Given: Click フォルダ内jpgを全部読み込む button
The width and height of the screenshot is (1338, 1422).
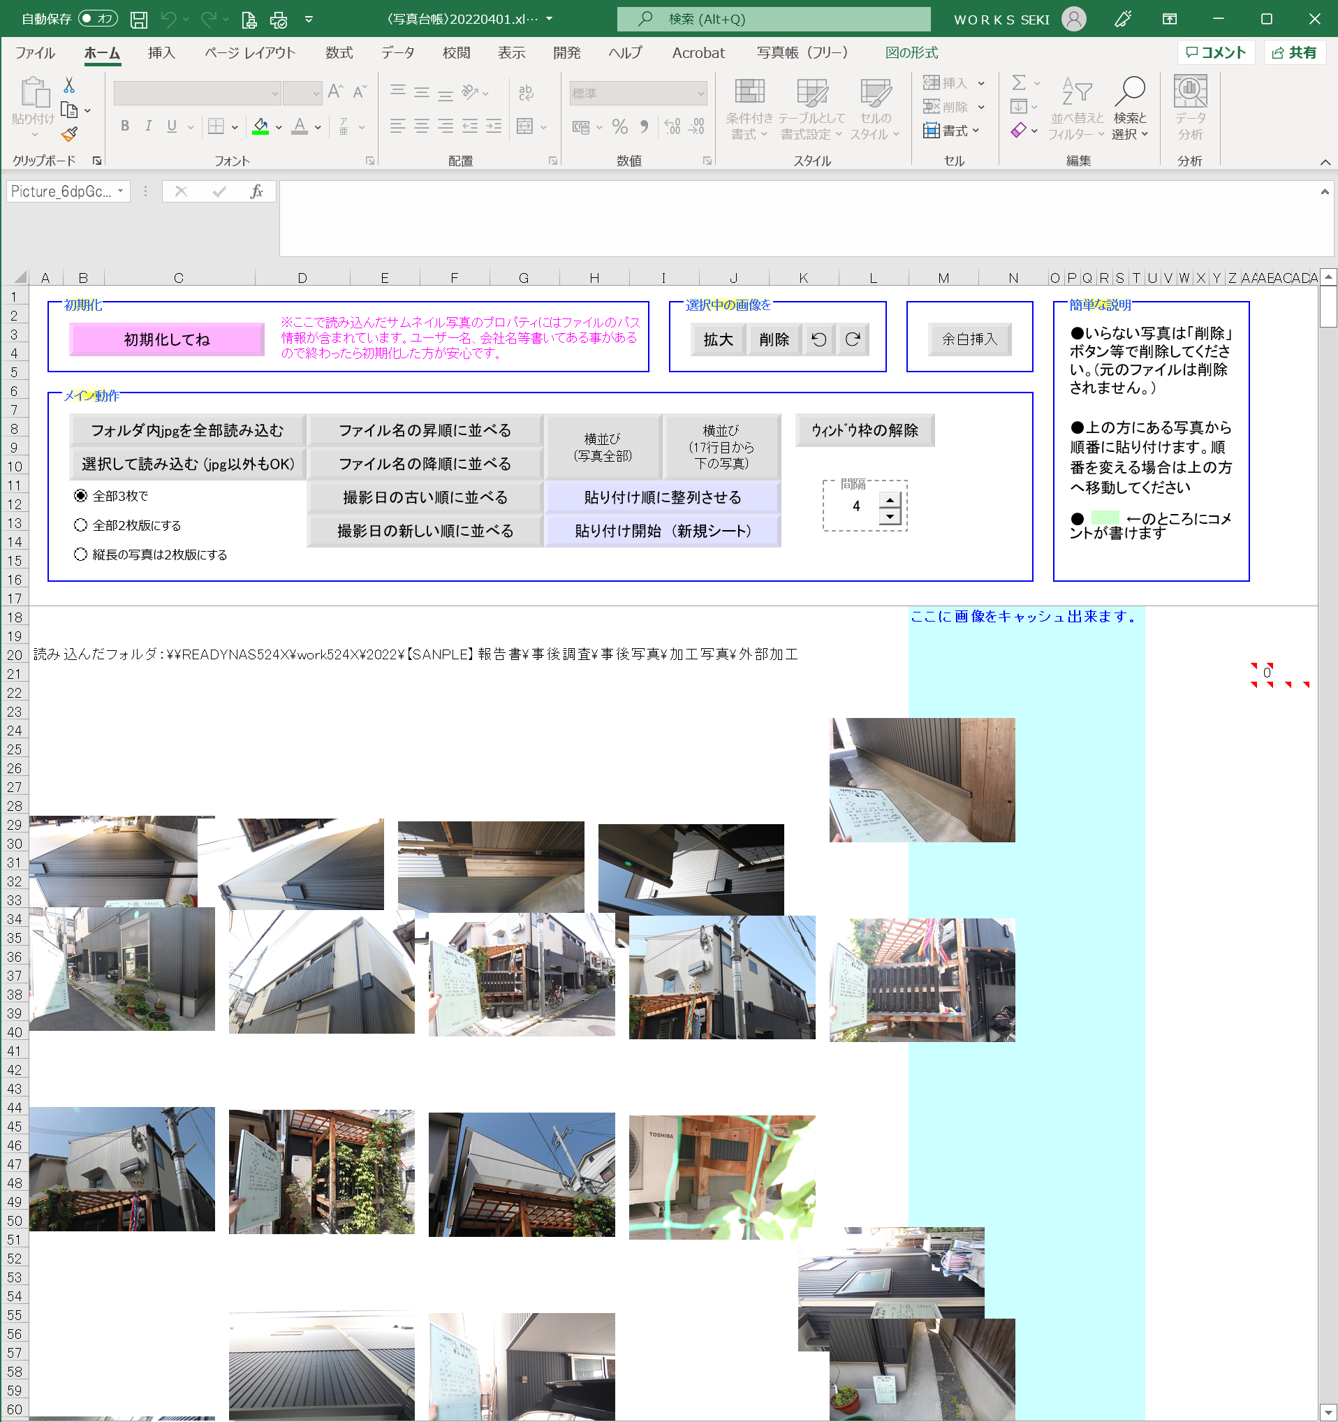Looking at the screenshot, I should [x=187, y=431].
